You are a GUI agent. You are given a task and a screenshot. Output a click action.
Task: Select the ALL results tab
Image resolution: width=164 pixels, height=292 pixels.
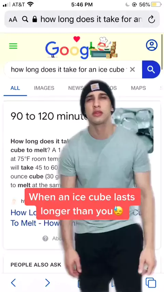[x=15, y=88]
